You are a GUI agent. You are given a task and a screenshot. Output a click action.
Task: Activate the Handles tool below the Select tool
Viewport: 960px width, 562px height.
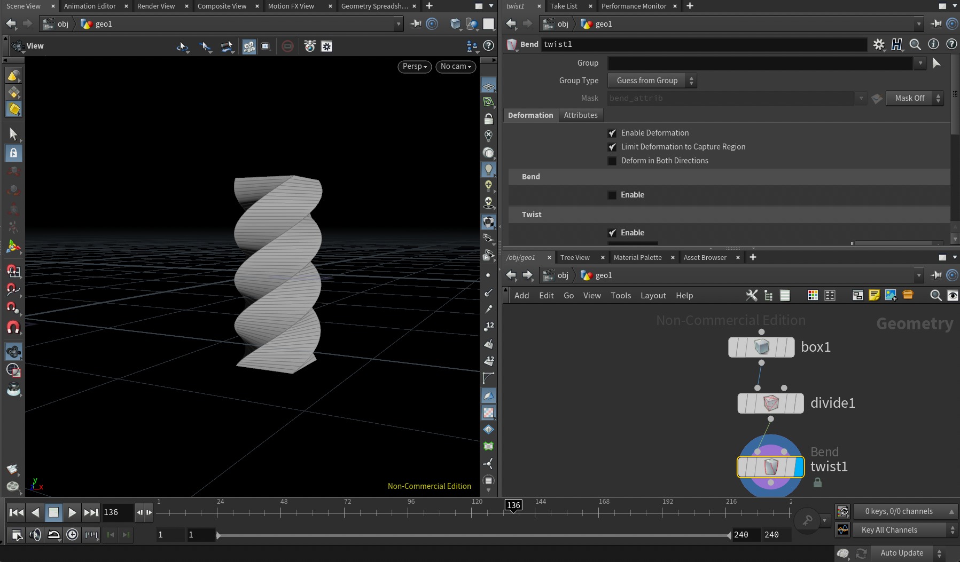(13, 153)
